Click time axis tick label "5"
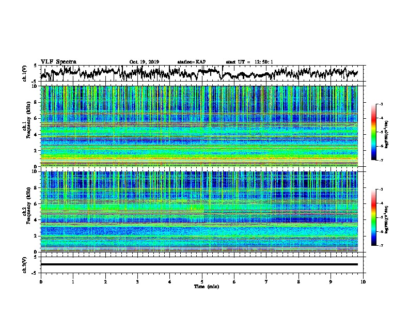 click(x=202, y=282)
